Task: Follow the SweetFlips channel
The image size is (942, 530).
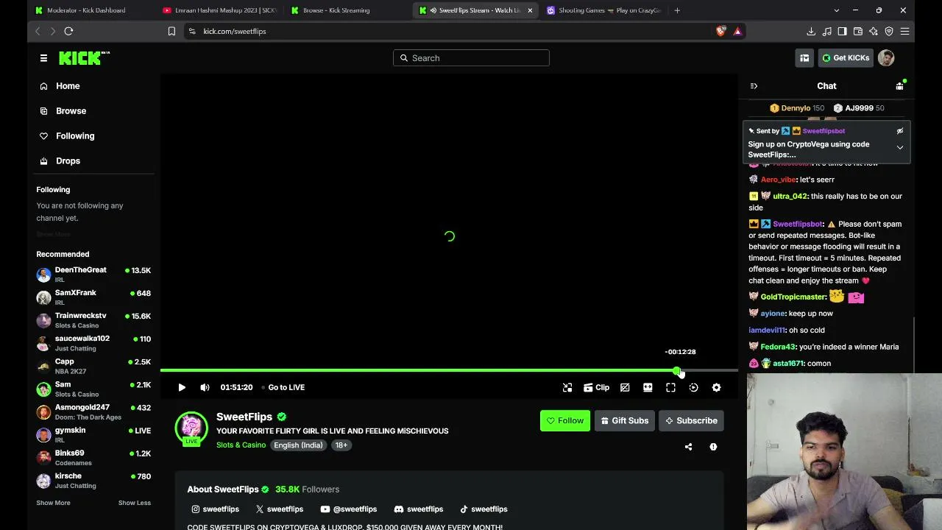Action: 565,420
